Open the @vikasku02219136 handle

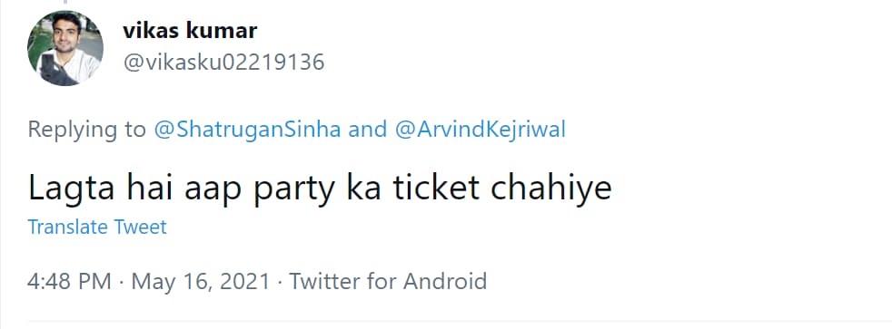pyautogui.click(x=223, y=62)
